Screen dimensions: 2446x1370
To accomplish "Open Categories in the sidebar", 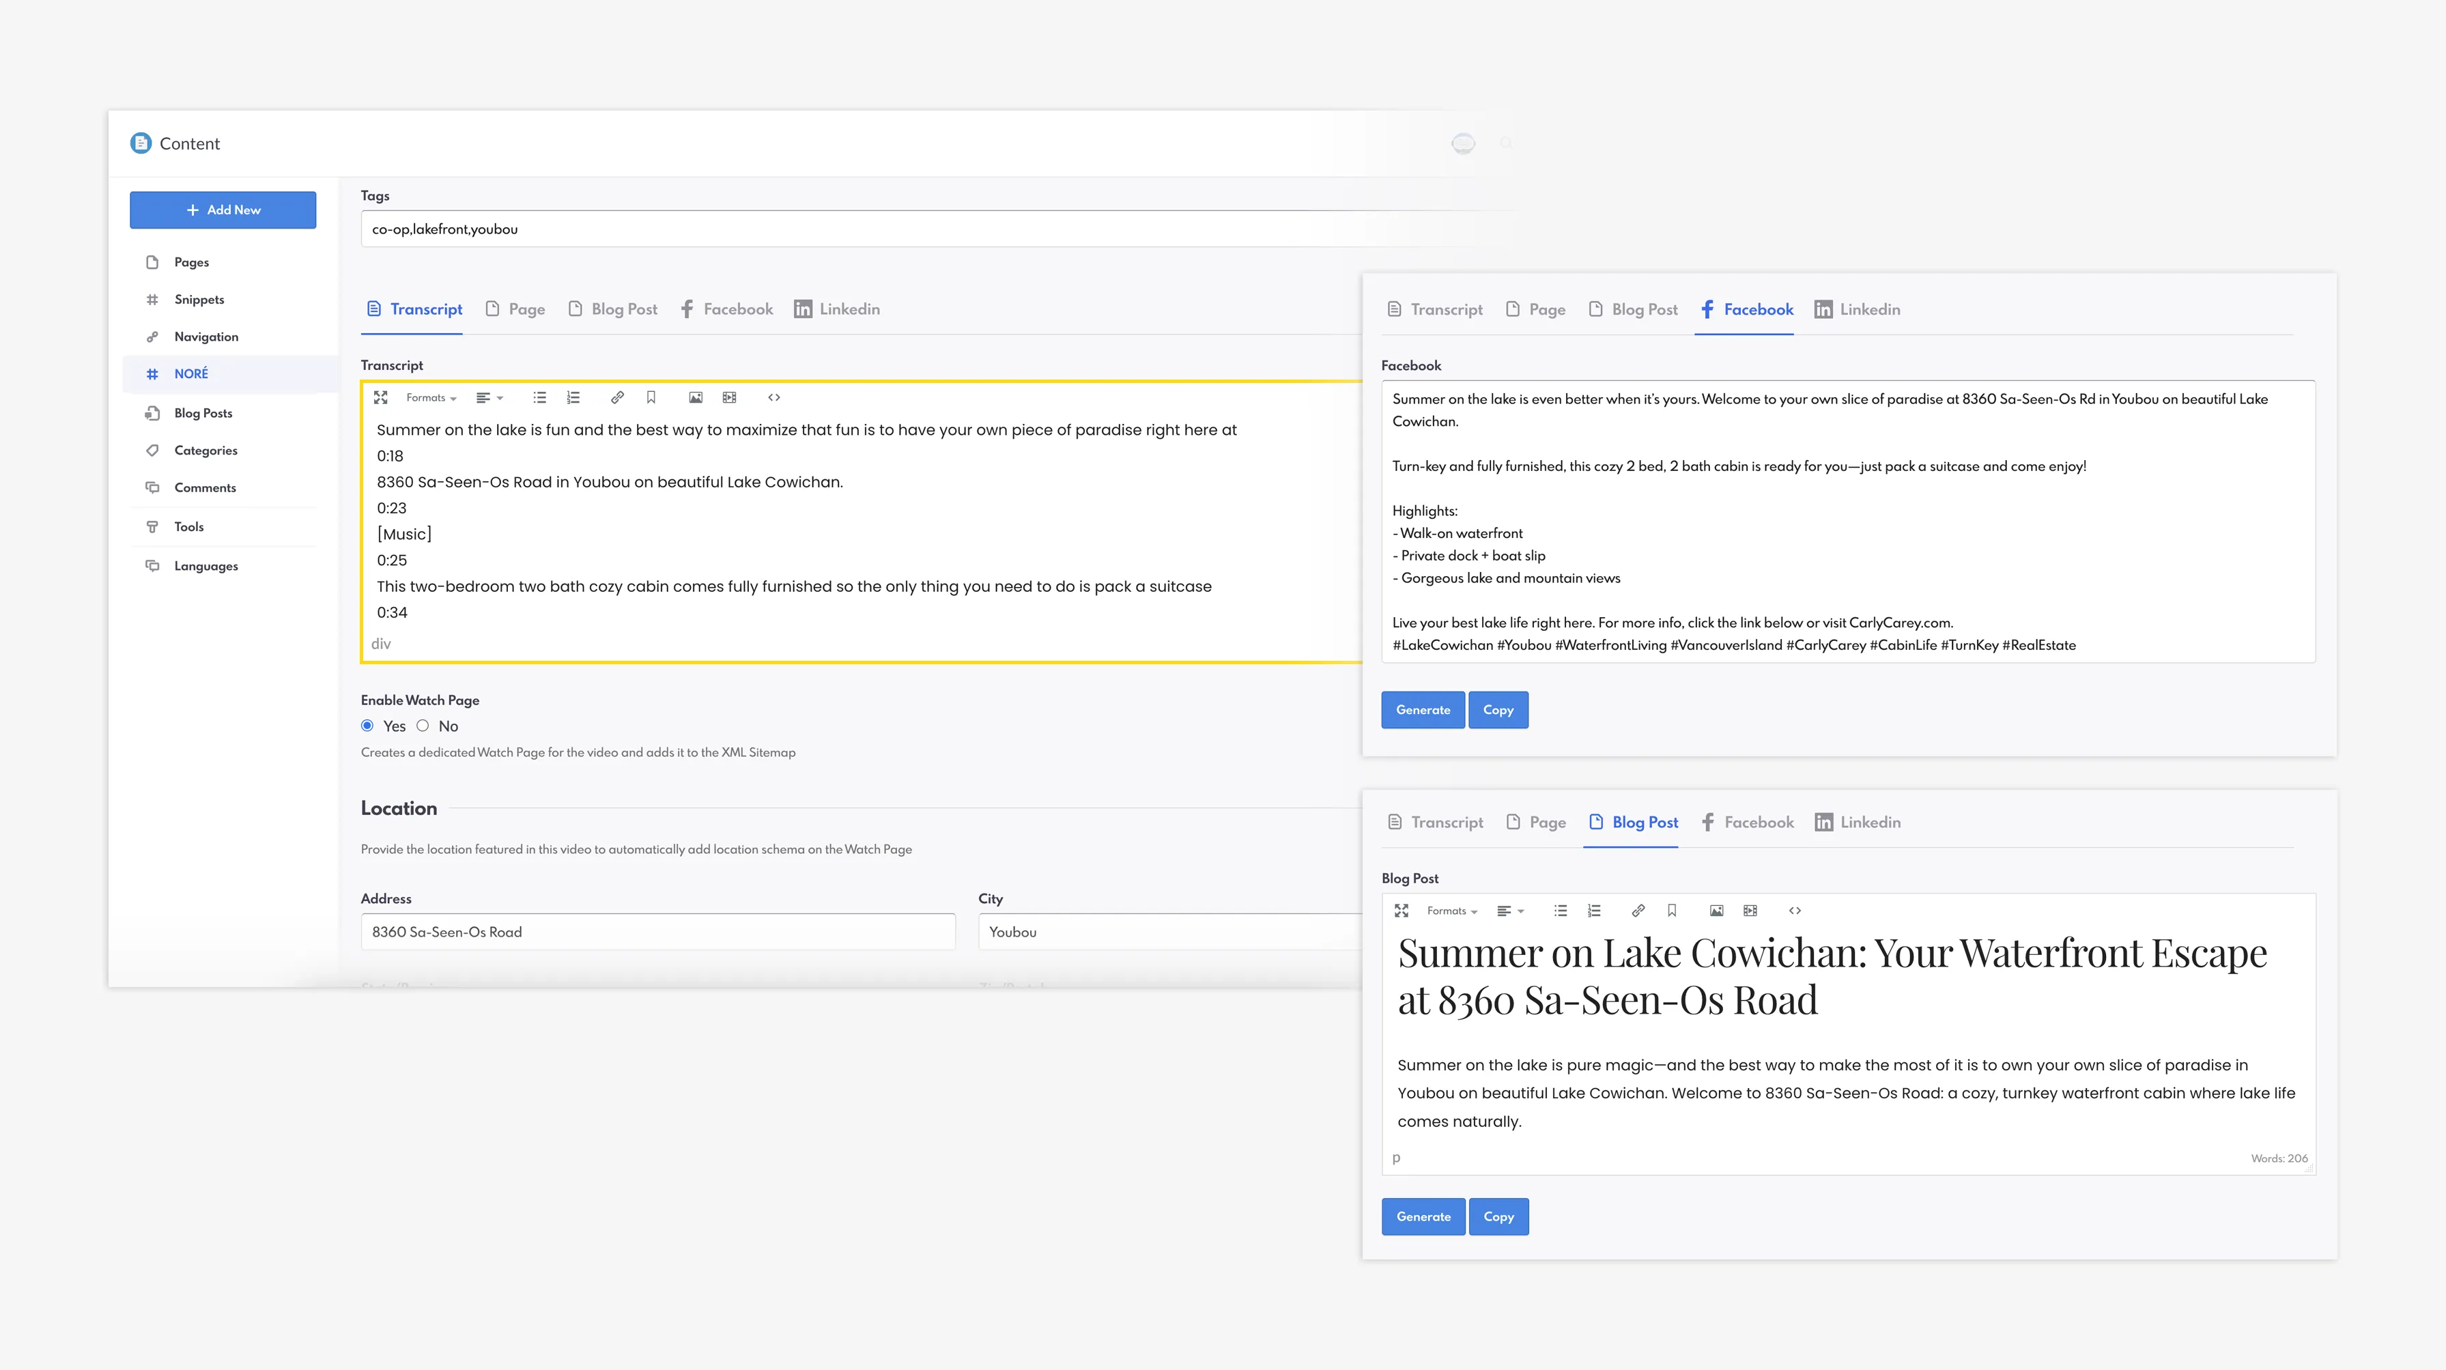I will click(205, 450).
